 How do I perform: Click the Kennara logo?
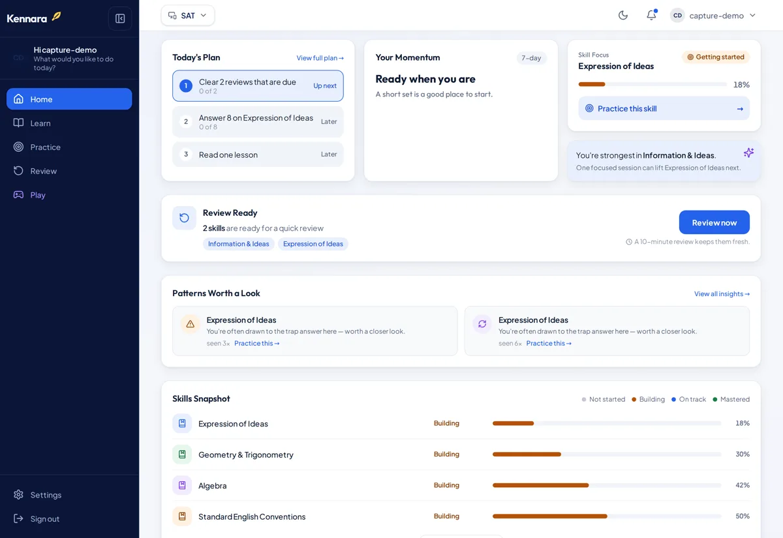[34, 18]
